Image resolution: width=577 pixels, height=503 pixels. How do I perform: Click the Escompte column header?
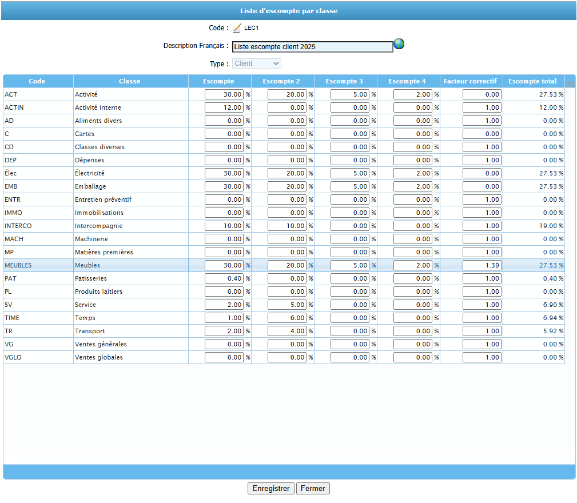pos(220,81)
